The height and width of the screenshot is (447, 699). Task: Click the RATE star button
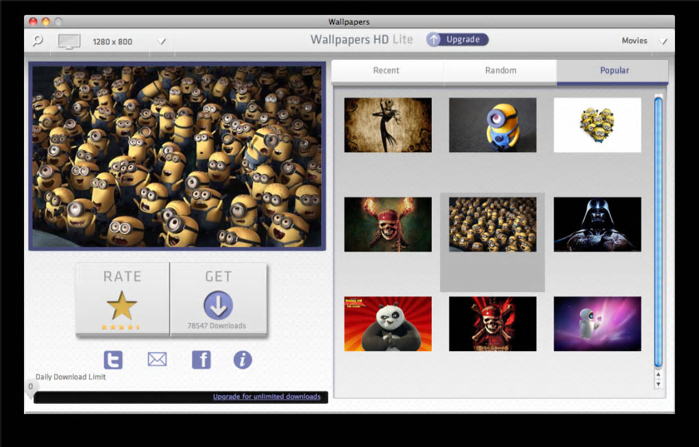tap(123, 298)
